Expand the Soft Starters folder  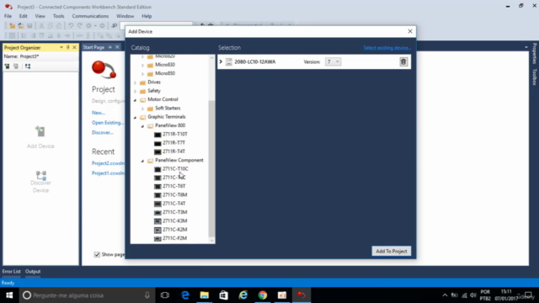pos(142,109)
